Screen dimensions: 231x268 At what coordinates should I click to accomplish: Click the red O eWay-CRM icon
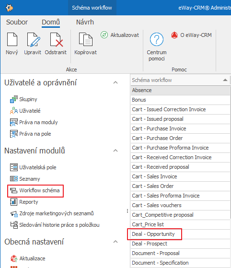(x=174, y=35)
